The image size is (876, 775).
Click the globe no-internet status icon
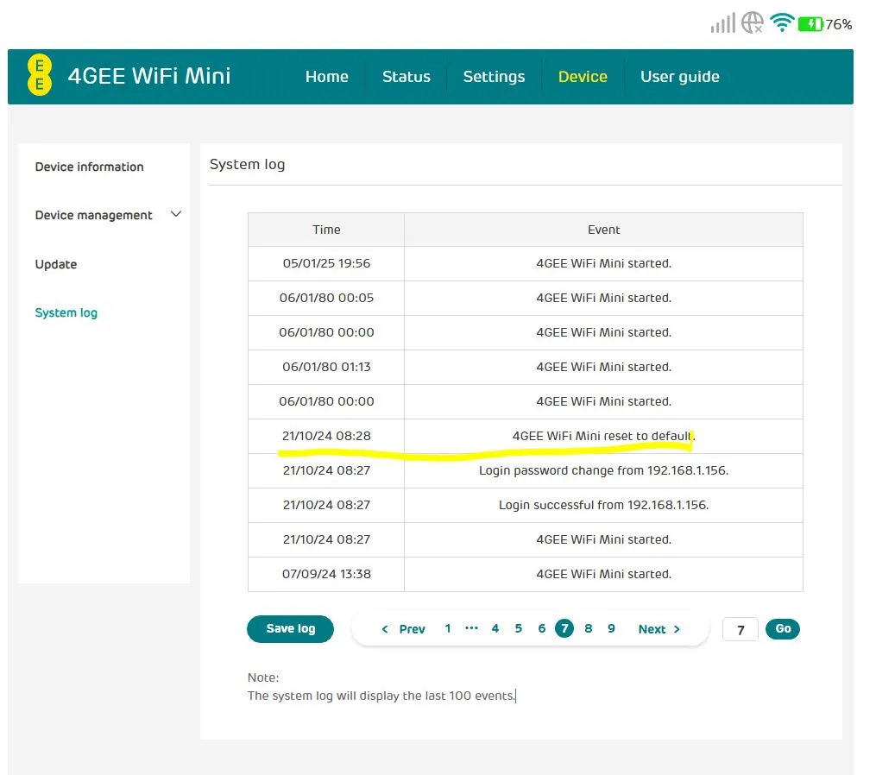coord(753,23)
